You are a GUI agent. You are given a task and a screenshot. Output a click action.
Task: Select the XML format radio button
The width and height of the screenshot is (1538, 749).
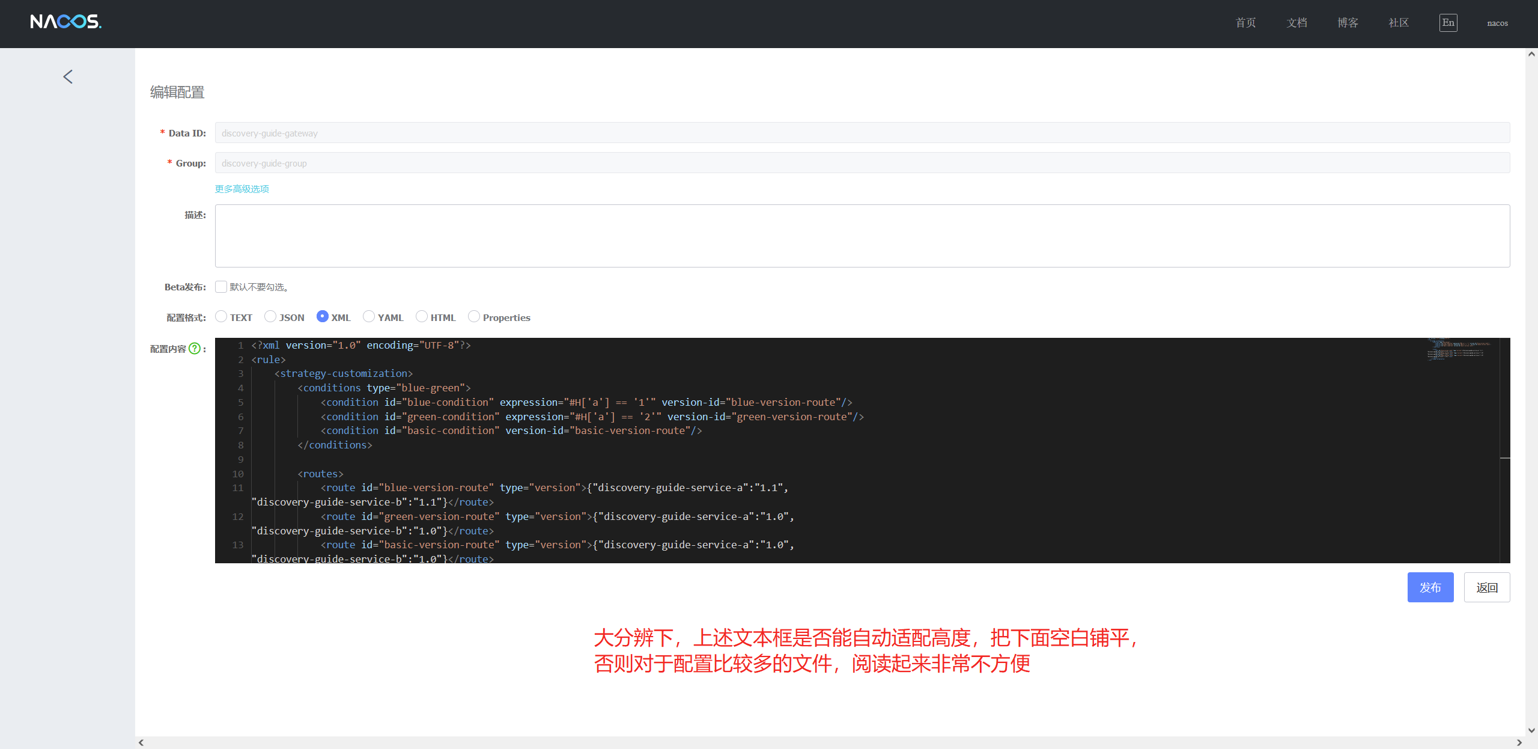[x=323, y=316]
